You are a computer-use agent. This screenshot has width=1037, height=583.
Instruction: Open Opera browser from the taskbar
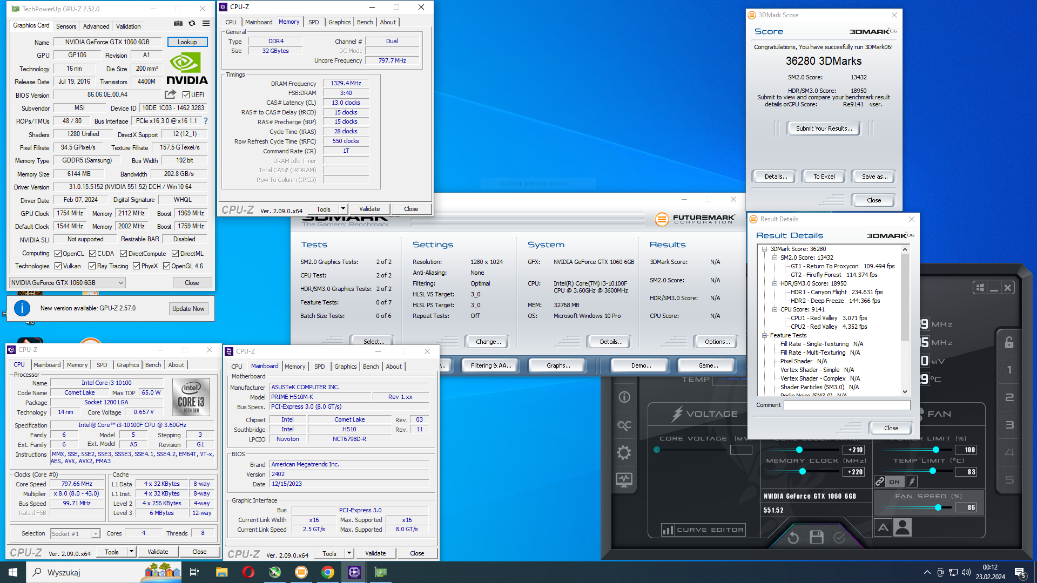point(248,572)
